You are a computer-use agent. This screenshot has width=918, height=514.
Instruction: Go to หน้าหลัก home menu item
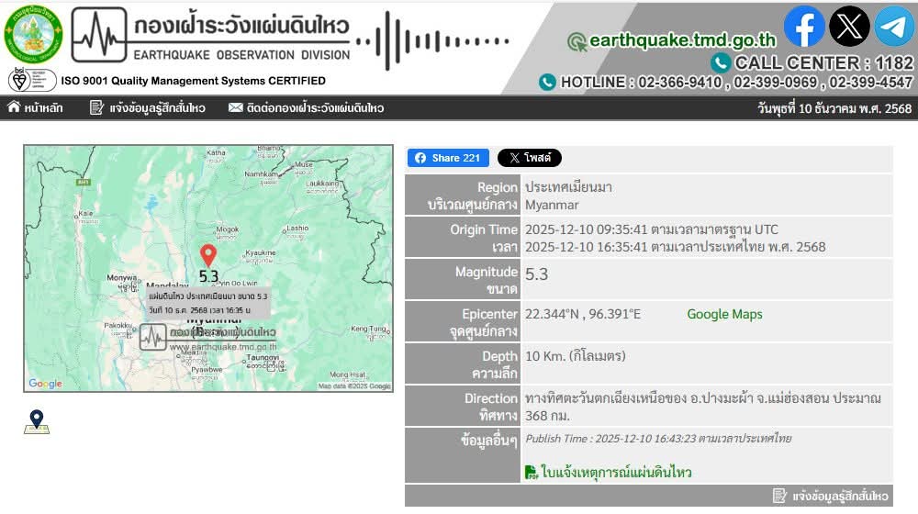click(x=36, y=108)
